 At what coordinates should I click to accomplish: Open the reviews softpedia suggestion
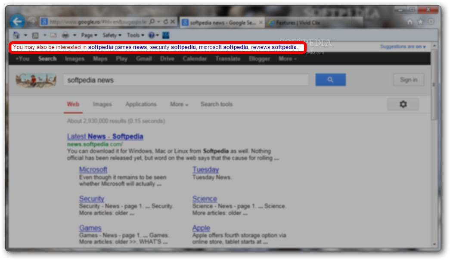click(x=274, y=47)
